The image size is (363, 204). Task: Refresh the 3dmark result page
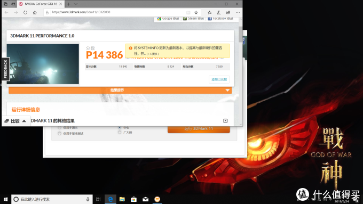(25, 12)
